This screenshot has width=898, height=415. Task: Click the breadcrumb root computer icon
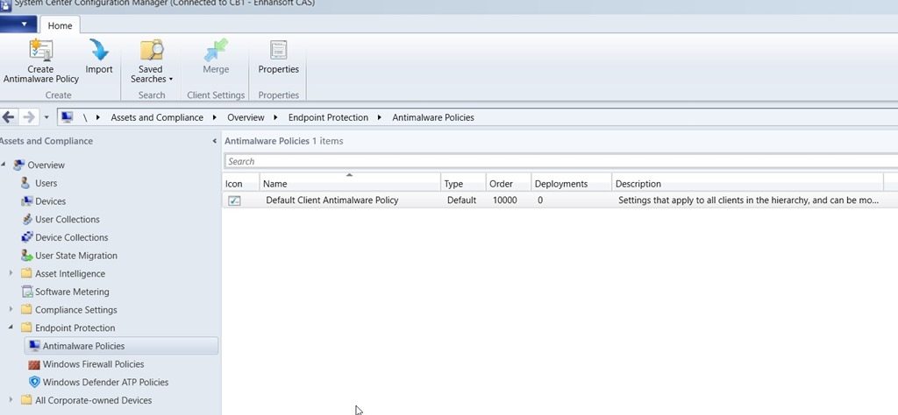67,117
